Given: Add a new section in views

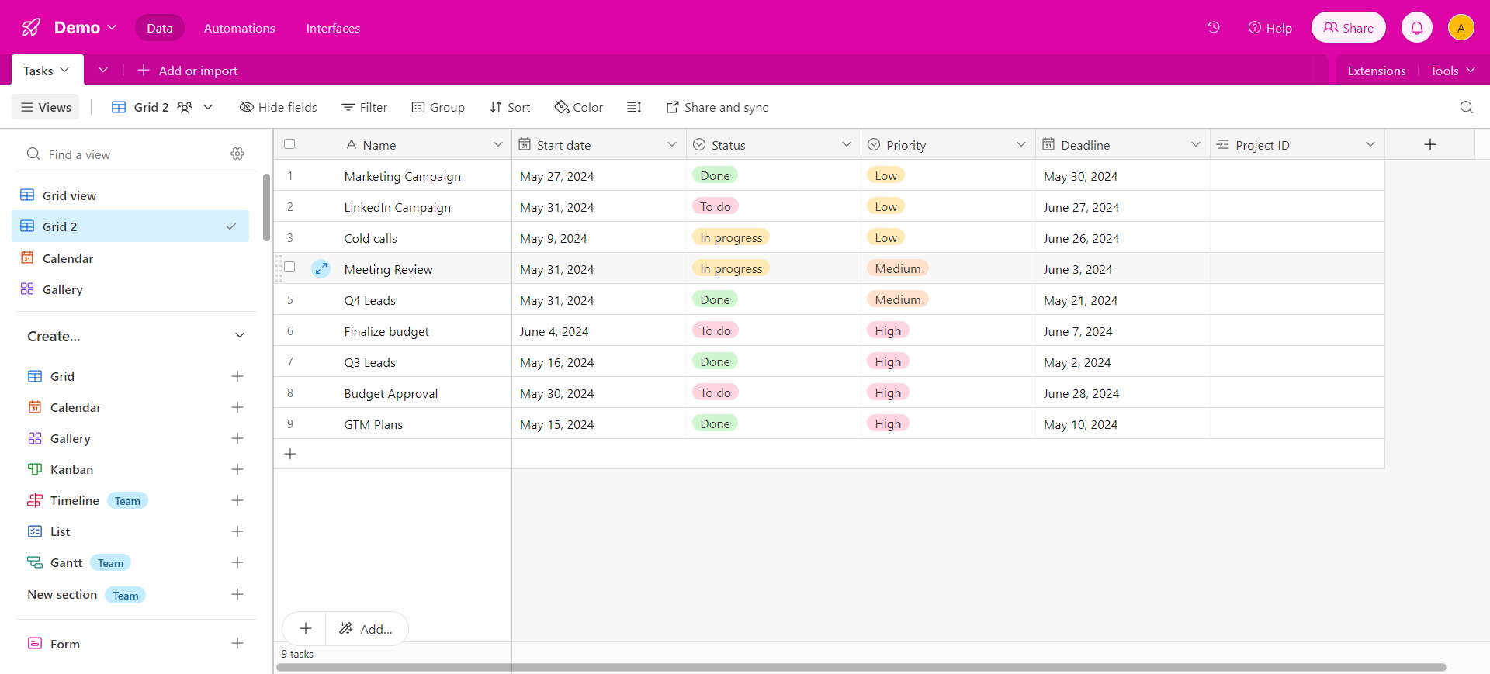Looking at the screenshot, I should (x=237, y=594).
